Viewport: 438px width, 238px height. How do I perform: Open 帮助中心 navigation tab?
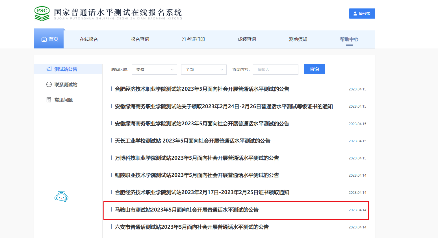pos(349,39)
